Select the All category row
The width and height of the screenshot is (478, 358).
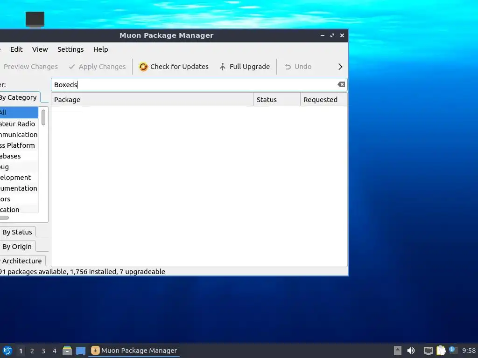click(19, 113)
